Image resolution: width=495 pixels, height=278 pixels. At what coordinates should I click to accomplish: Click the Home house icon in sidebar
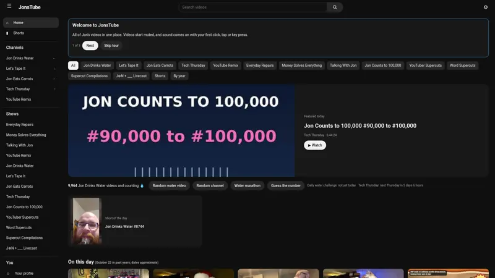7,23
